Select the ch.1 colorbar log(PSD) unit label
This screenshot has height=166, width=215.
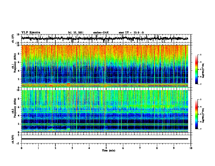click(203, 71)
